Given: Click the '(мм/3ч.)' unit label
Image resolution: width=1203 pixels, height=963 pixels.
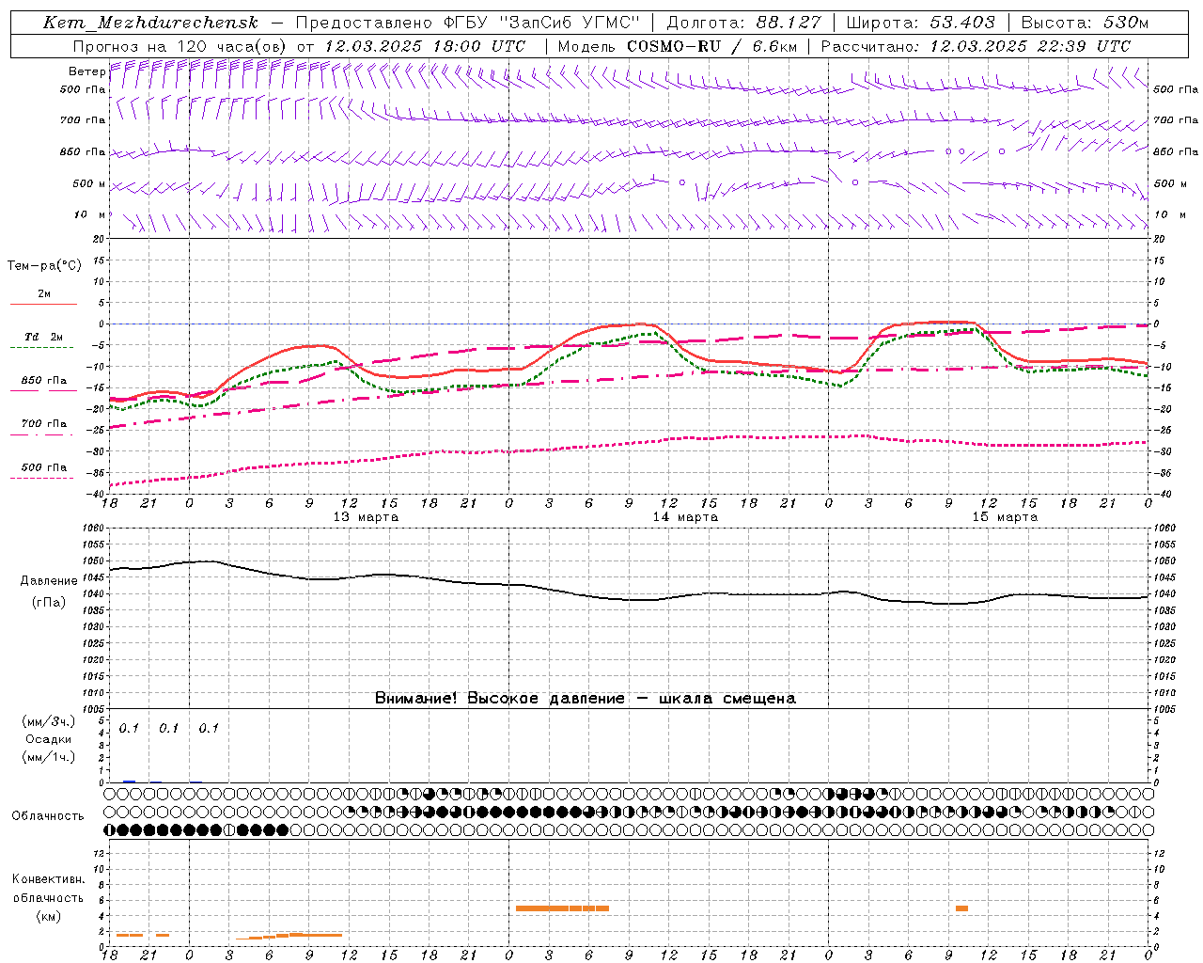Looking at the screenshot, I should 49,721.
